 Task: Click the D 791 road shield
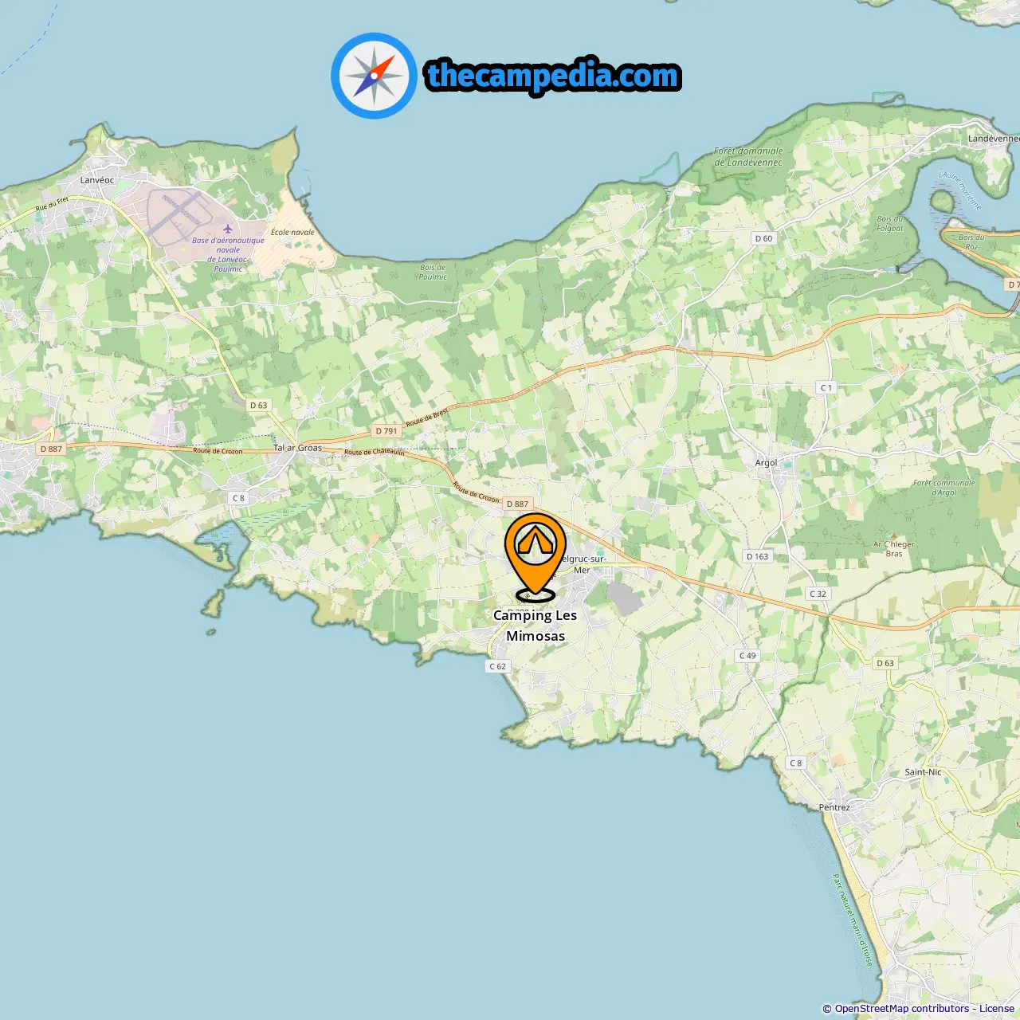(386, 431)
